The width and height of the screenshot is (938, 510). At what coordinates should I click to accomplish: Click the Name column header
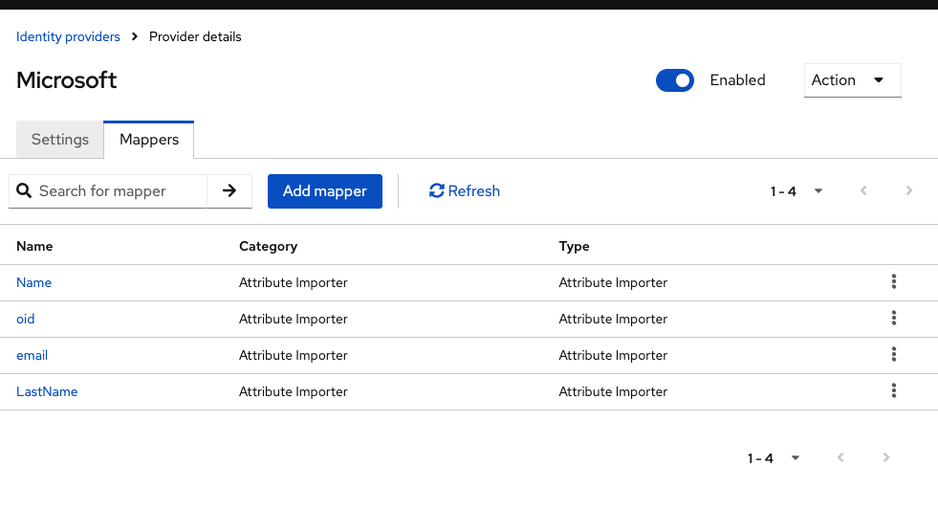(x=34, y=246)
